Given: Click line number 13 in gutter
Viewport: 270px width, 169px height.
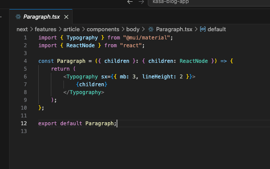Looking at the screenshot, I should [x=24, y=131].
